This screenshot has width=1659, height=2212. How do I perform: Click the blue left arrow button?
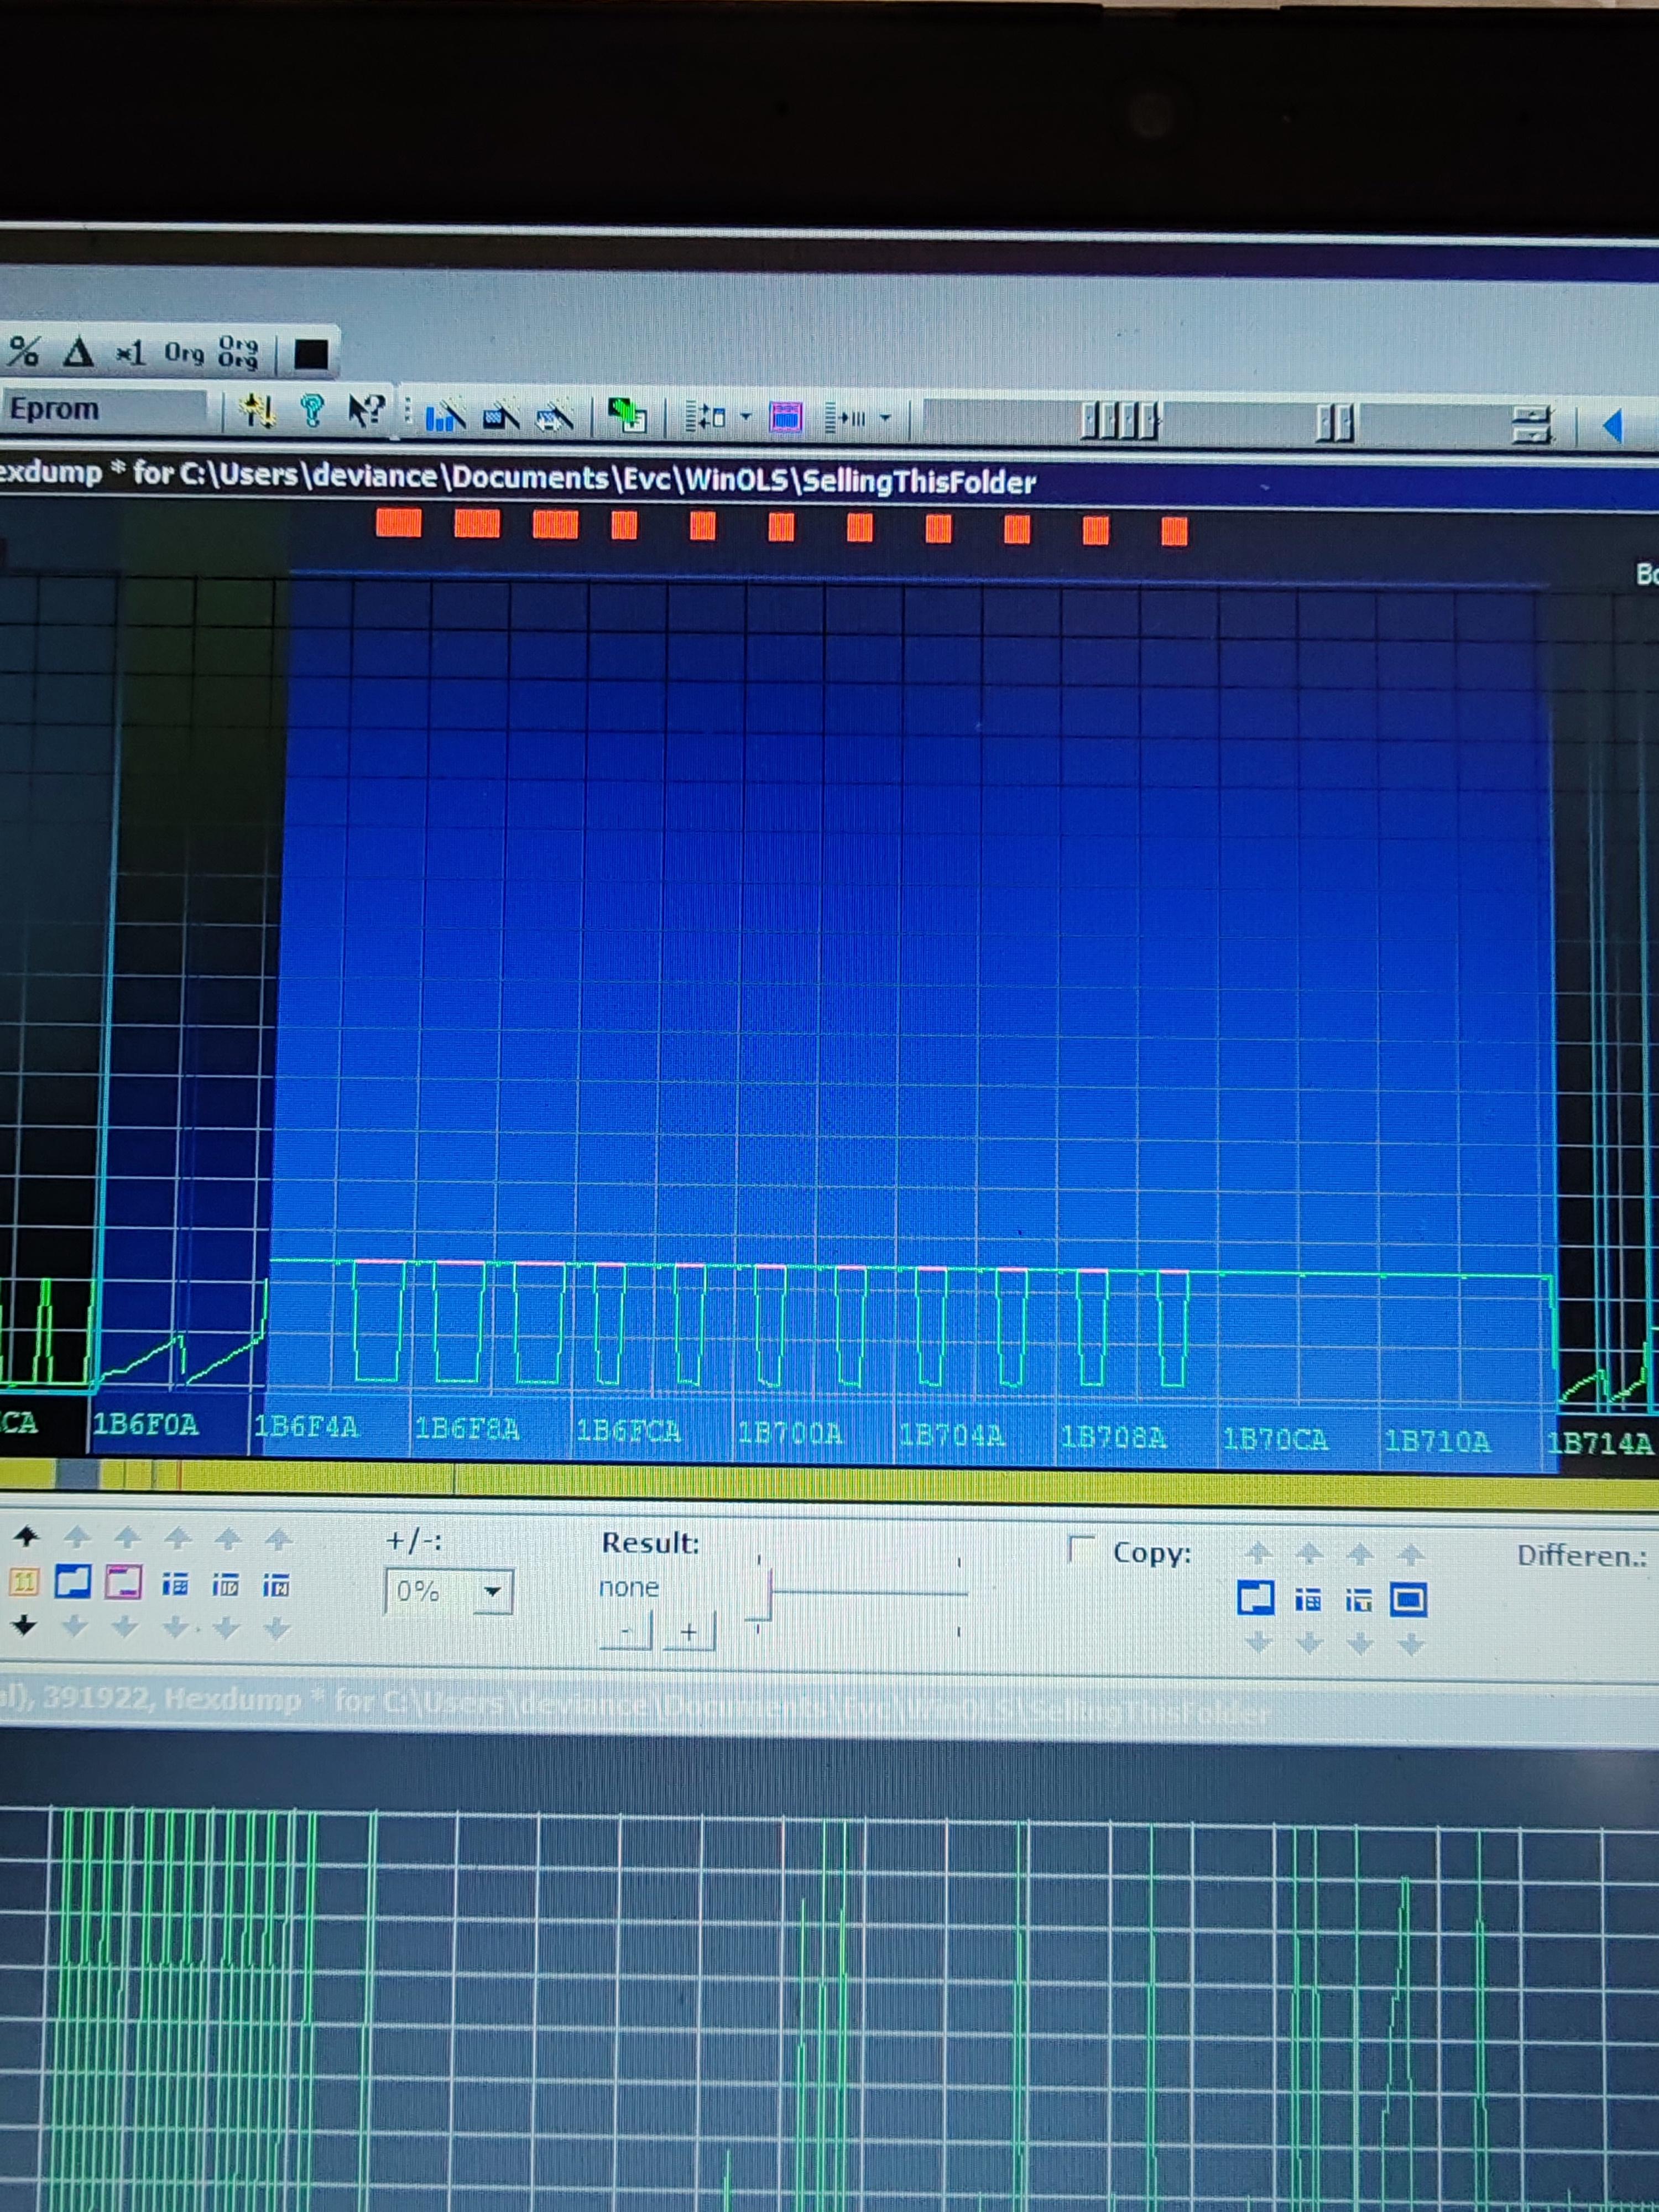click(x=1612, y=426)
